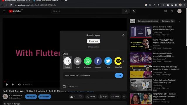Enable the Start at checkbox
This screenshot has height=105, width=187.
(x=64, y=87)
